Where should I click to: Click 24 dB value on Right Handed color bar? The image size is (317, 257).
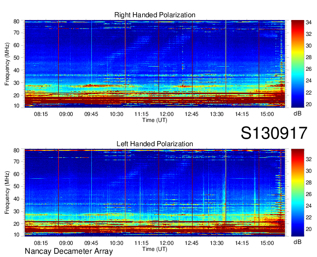309,81
